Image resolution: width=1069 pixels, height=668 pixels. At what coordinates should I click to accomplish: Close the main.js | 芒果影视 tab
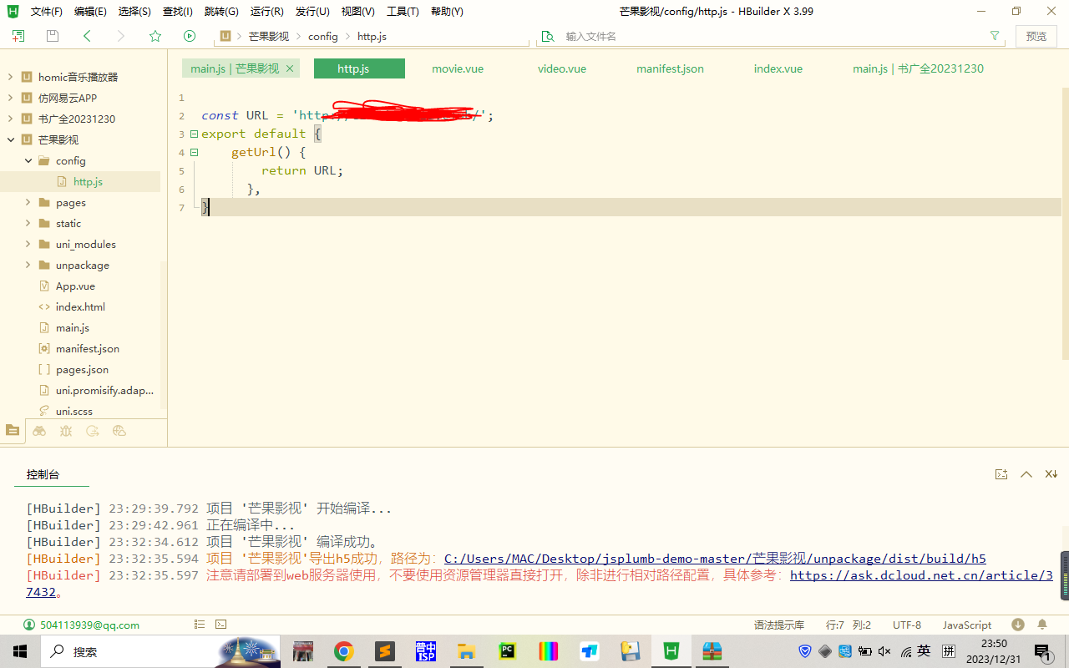[290, 68]
